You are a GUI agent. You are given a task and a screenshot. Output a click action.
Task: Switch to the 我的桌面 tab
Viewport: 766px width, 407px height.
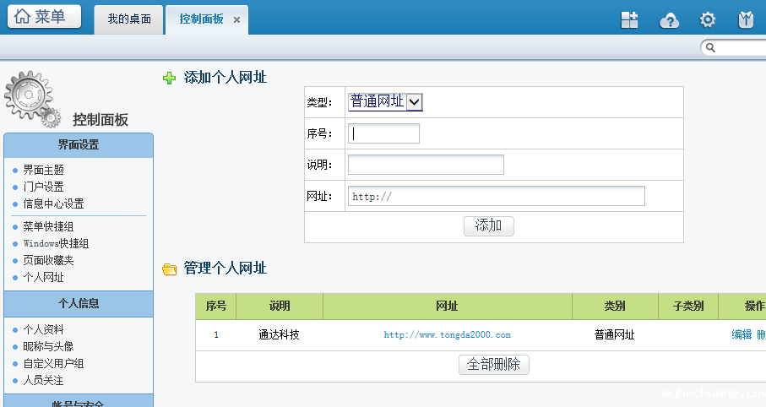coord(129,19)
